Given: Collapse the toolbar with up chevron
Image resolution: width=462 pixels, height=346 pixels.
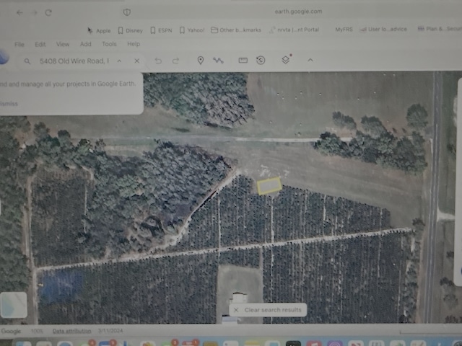Looking at the screenshot, I should (x=310, y=61).
